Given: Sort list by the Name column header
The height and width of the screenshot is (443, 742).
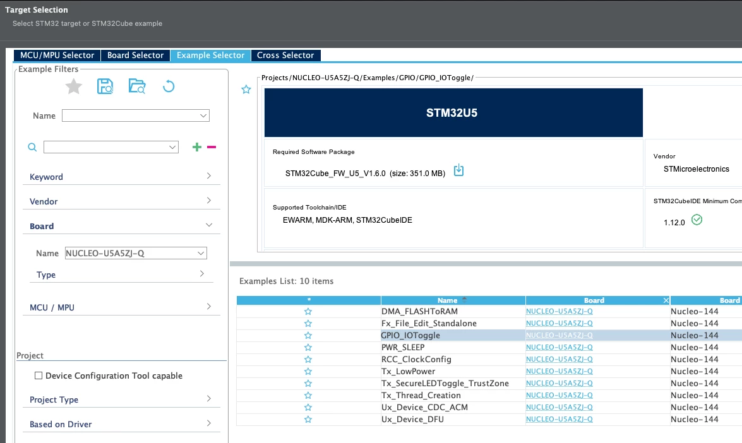Looking at the screenshot, I should point(453,300).
